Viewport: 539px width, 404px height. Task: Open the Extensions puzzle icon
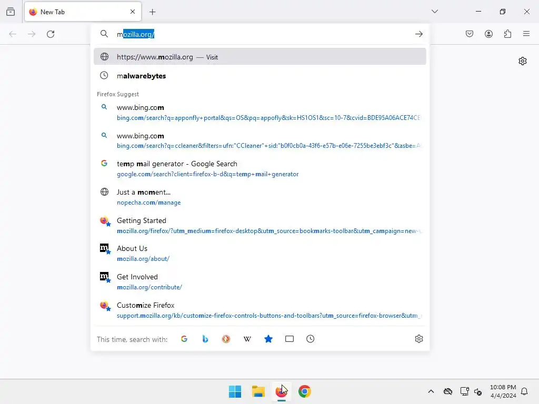tap(508, 34)
